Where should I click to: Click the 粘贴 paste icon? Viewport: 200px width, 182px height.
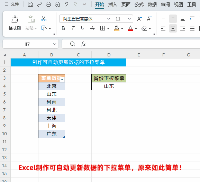[x=31, y=19]
